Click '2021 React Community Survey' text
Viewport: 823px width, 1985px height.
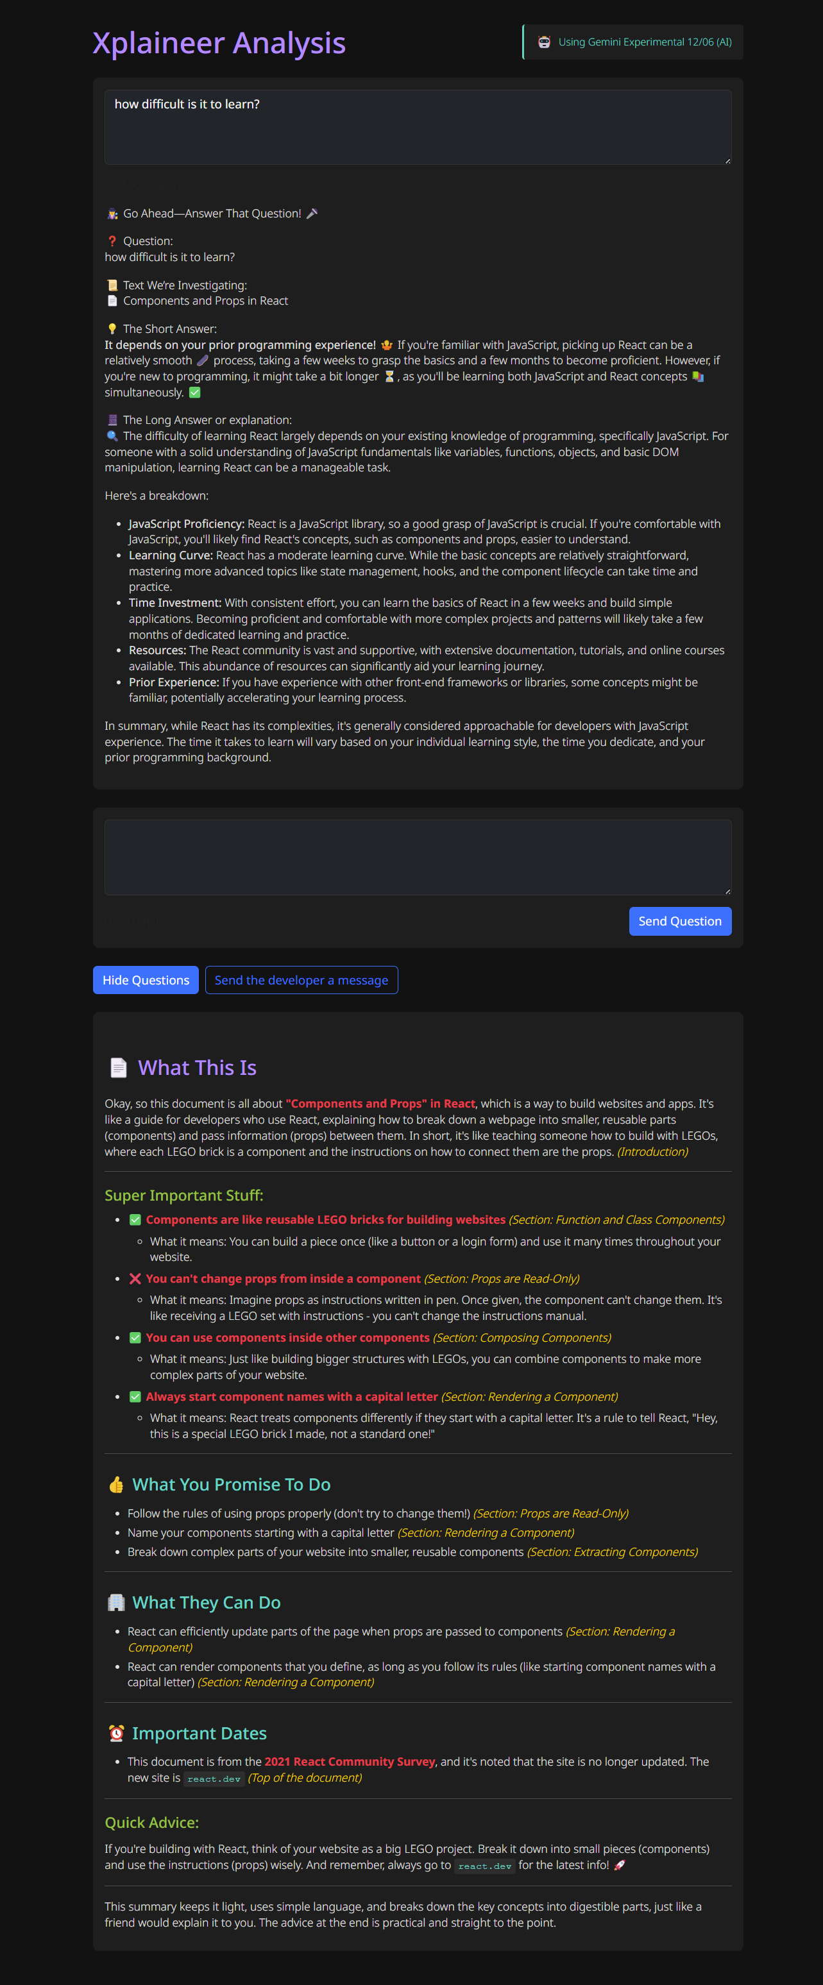[x=350, y=1762]
